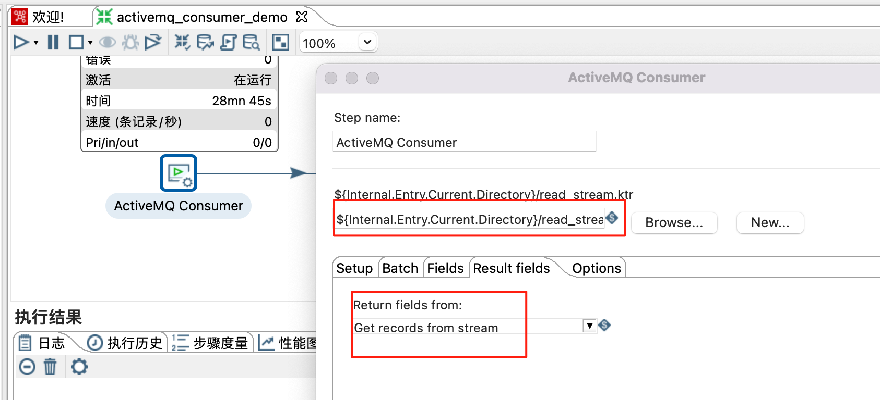Click the 执行结果 panel heading

(48, 317)
